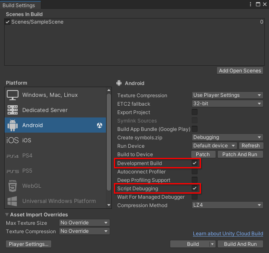This screenshot has height=253, width=269.
Task: Enable Wait For Managed Debugger checkbox
Action: (x=195, y=197)
